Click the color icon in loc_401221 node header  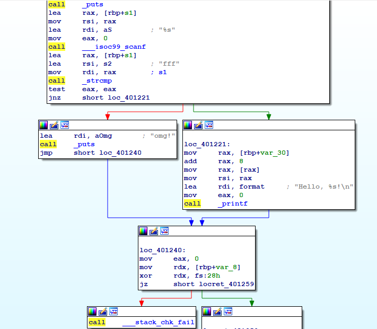click(x=188, y=125)
